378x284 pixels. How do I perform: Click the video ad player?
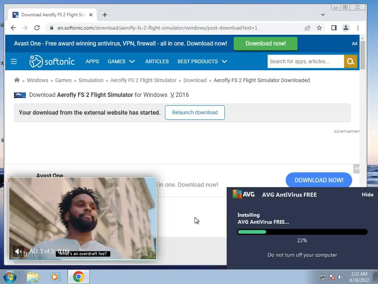pos(83,219)
